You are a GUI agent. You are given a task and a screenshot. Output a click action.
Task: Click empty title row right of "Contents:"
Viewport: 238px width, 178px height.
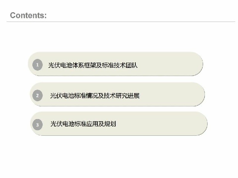coord(149,15)
